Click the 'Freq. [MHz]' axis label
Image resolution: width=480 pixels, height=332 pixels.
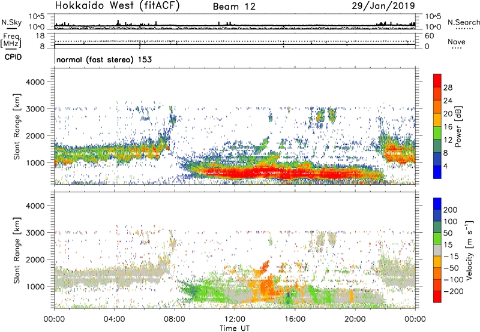11,40
